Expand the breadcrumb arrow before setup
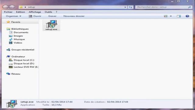 25,7
